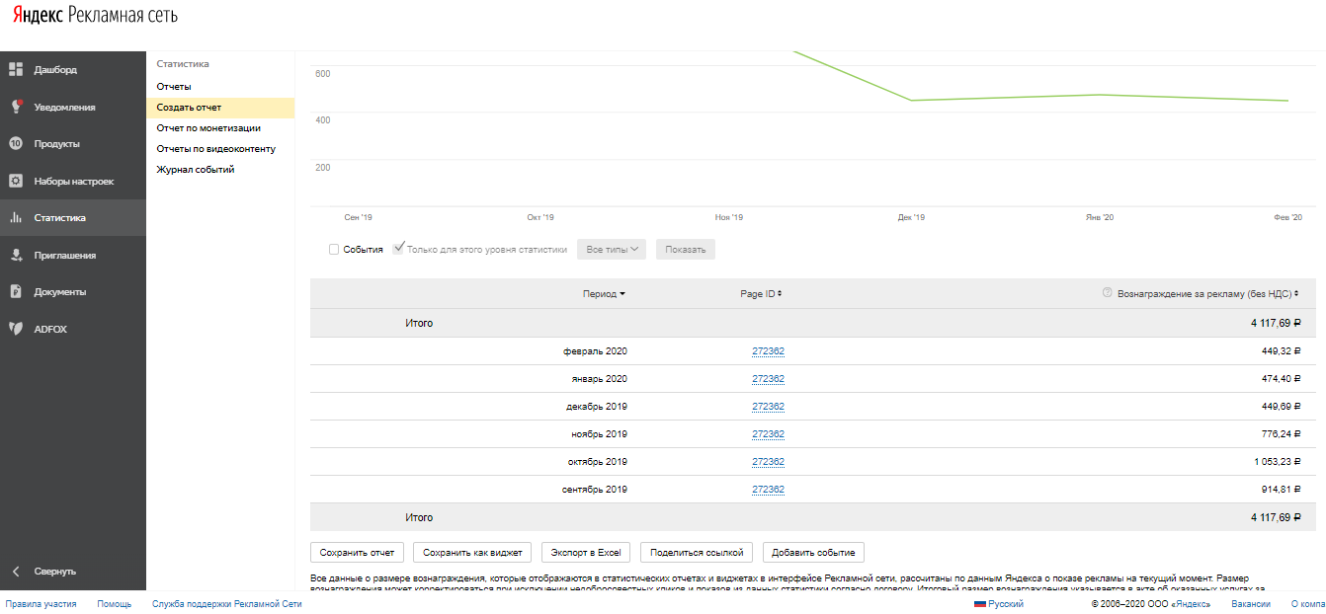Image resolution: width=1326 pixels, height=614 pixels.
Task: Open the ADFOX icon in sidebar
Action: (x=16, y=328)
